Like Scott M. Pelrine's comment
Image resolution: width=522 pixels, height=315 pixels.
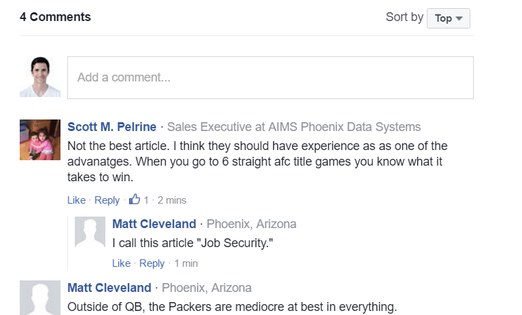coord(76,200)
